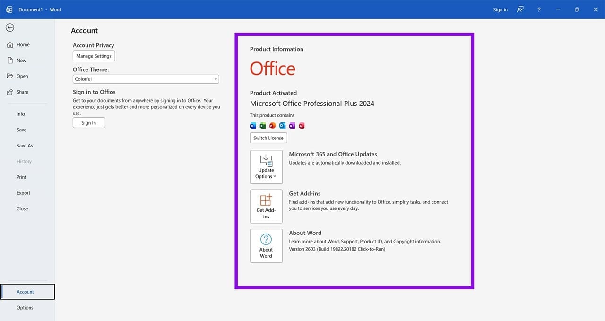The height and width of the screenshot is (321, 605).
Task: Click the 'Account Privacy' label
Action: click(x=94, y=45)
